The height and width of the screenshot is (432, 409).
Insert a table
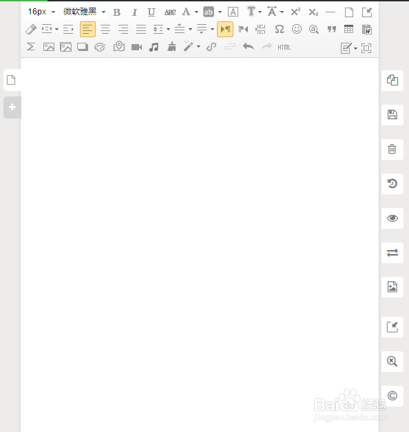tap(348, 29)
